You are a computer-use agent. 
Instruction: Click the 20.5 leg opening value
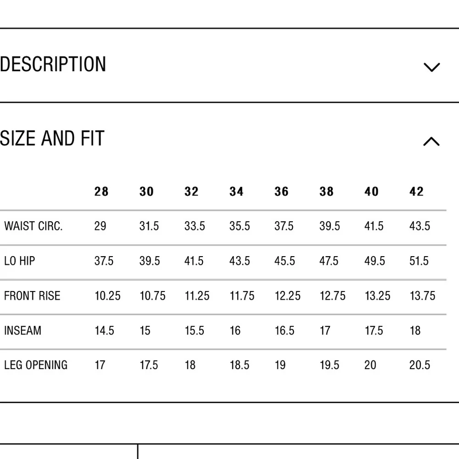click(x=420, y=365)
